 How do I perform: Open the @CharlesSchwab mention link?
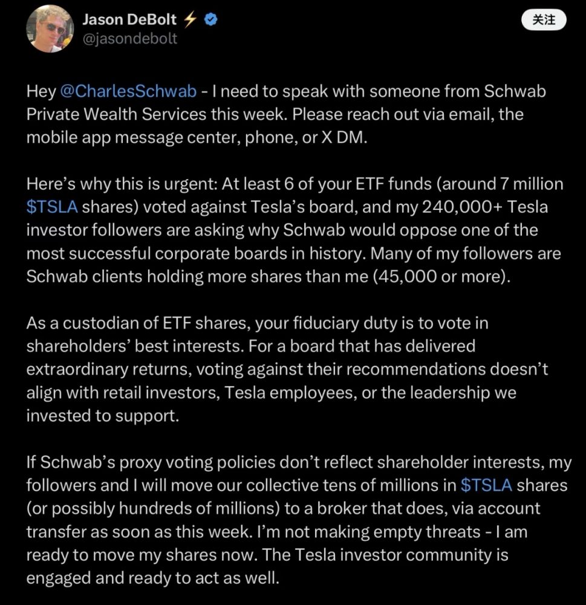point(128,91)
